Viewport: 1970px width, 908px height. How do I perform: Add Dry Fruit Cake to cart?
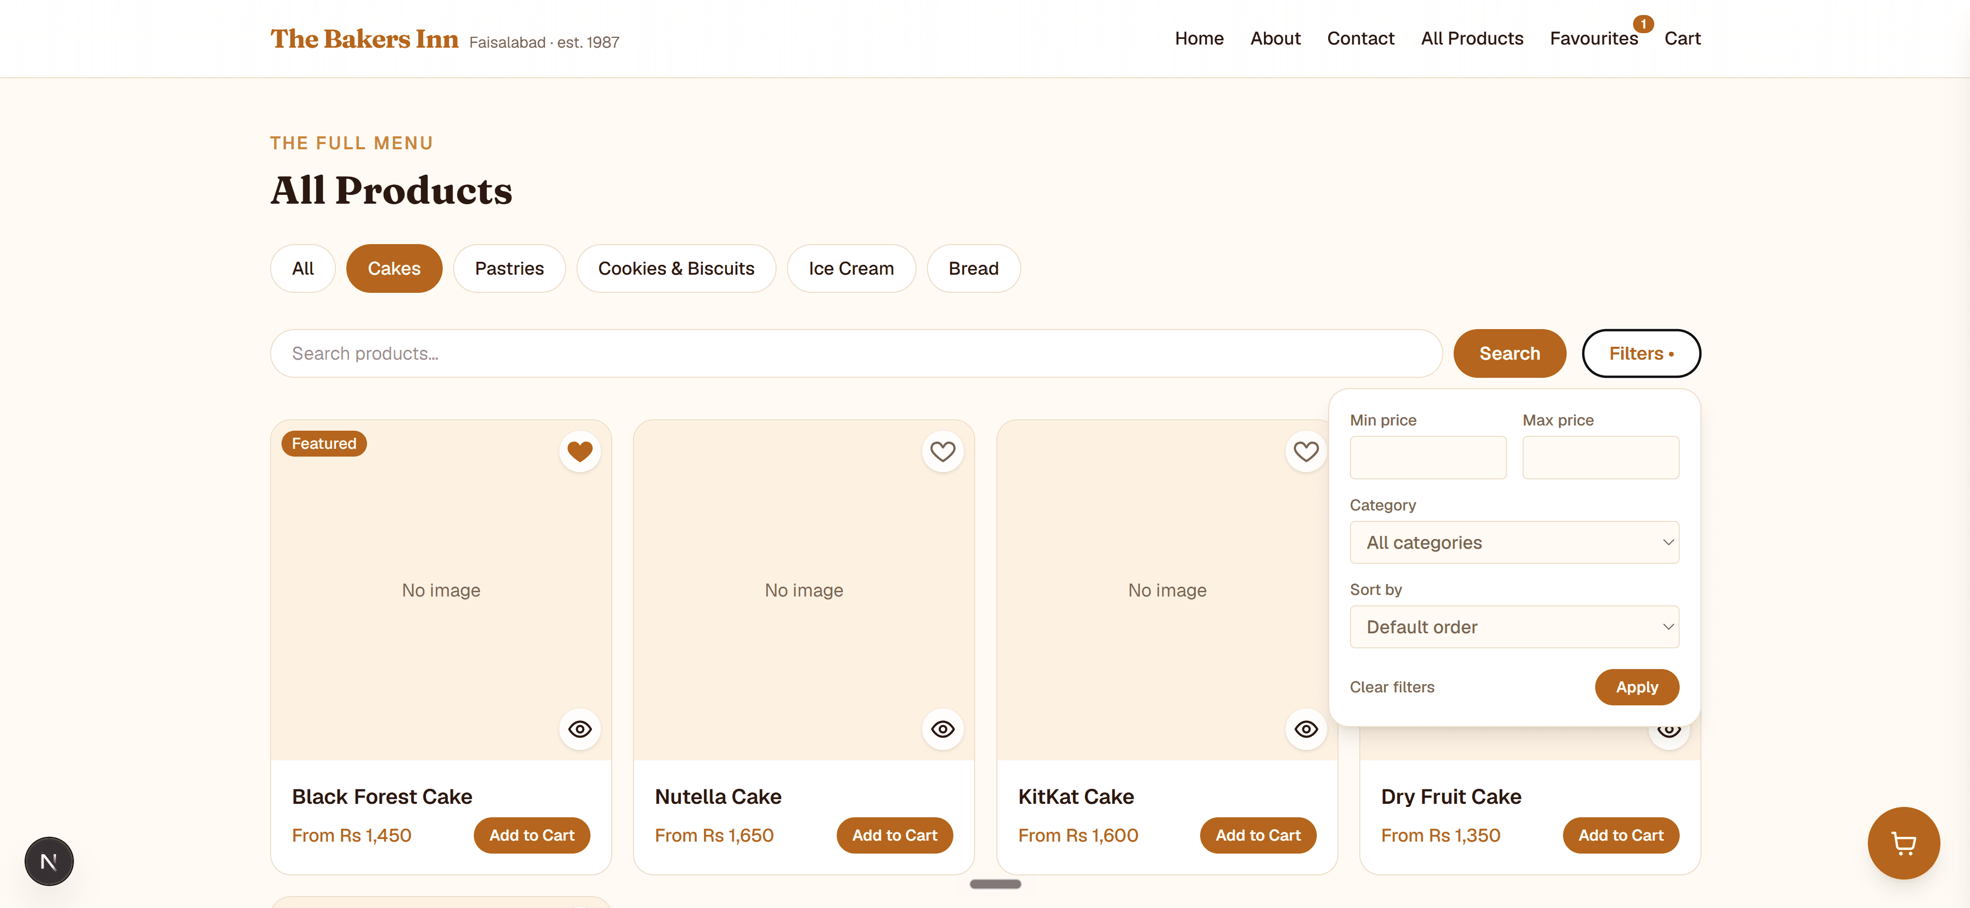pyautogui.click(x=1621, y=835)
